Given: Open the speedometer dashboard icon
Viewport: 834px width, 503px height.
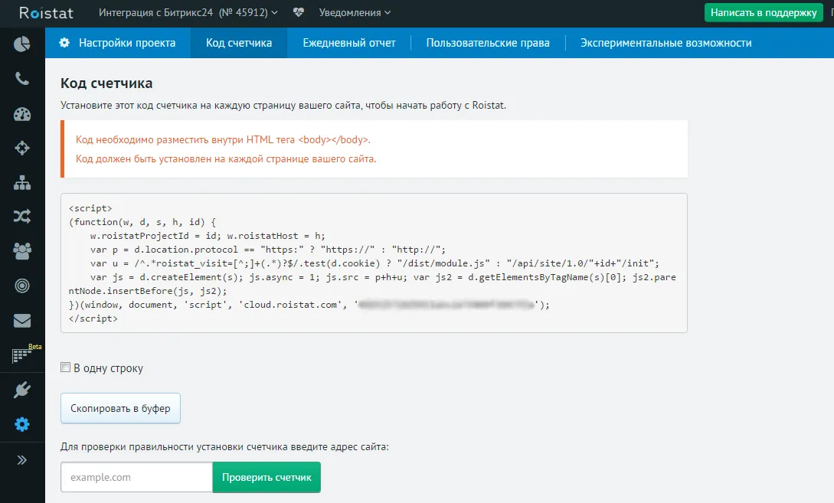Looking at the screenshot, I should pos(22,114).
